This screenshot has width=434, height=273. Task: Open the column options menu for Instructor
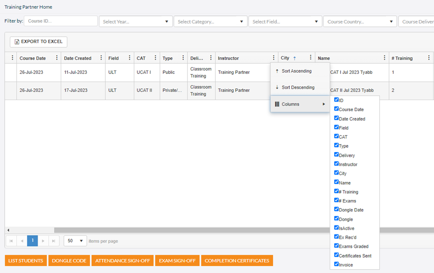pos(273,57)
